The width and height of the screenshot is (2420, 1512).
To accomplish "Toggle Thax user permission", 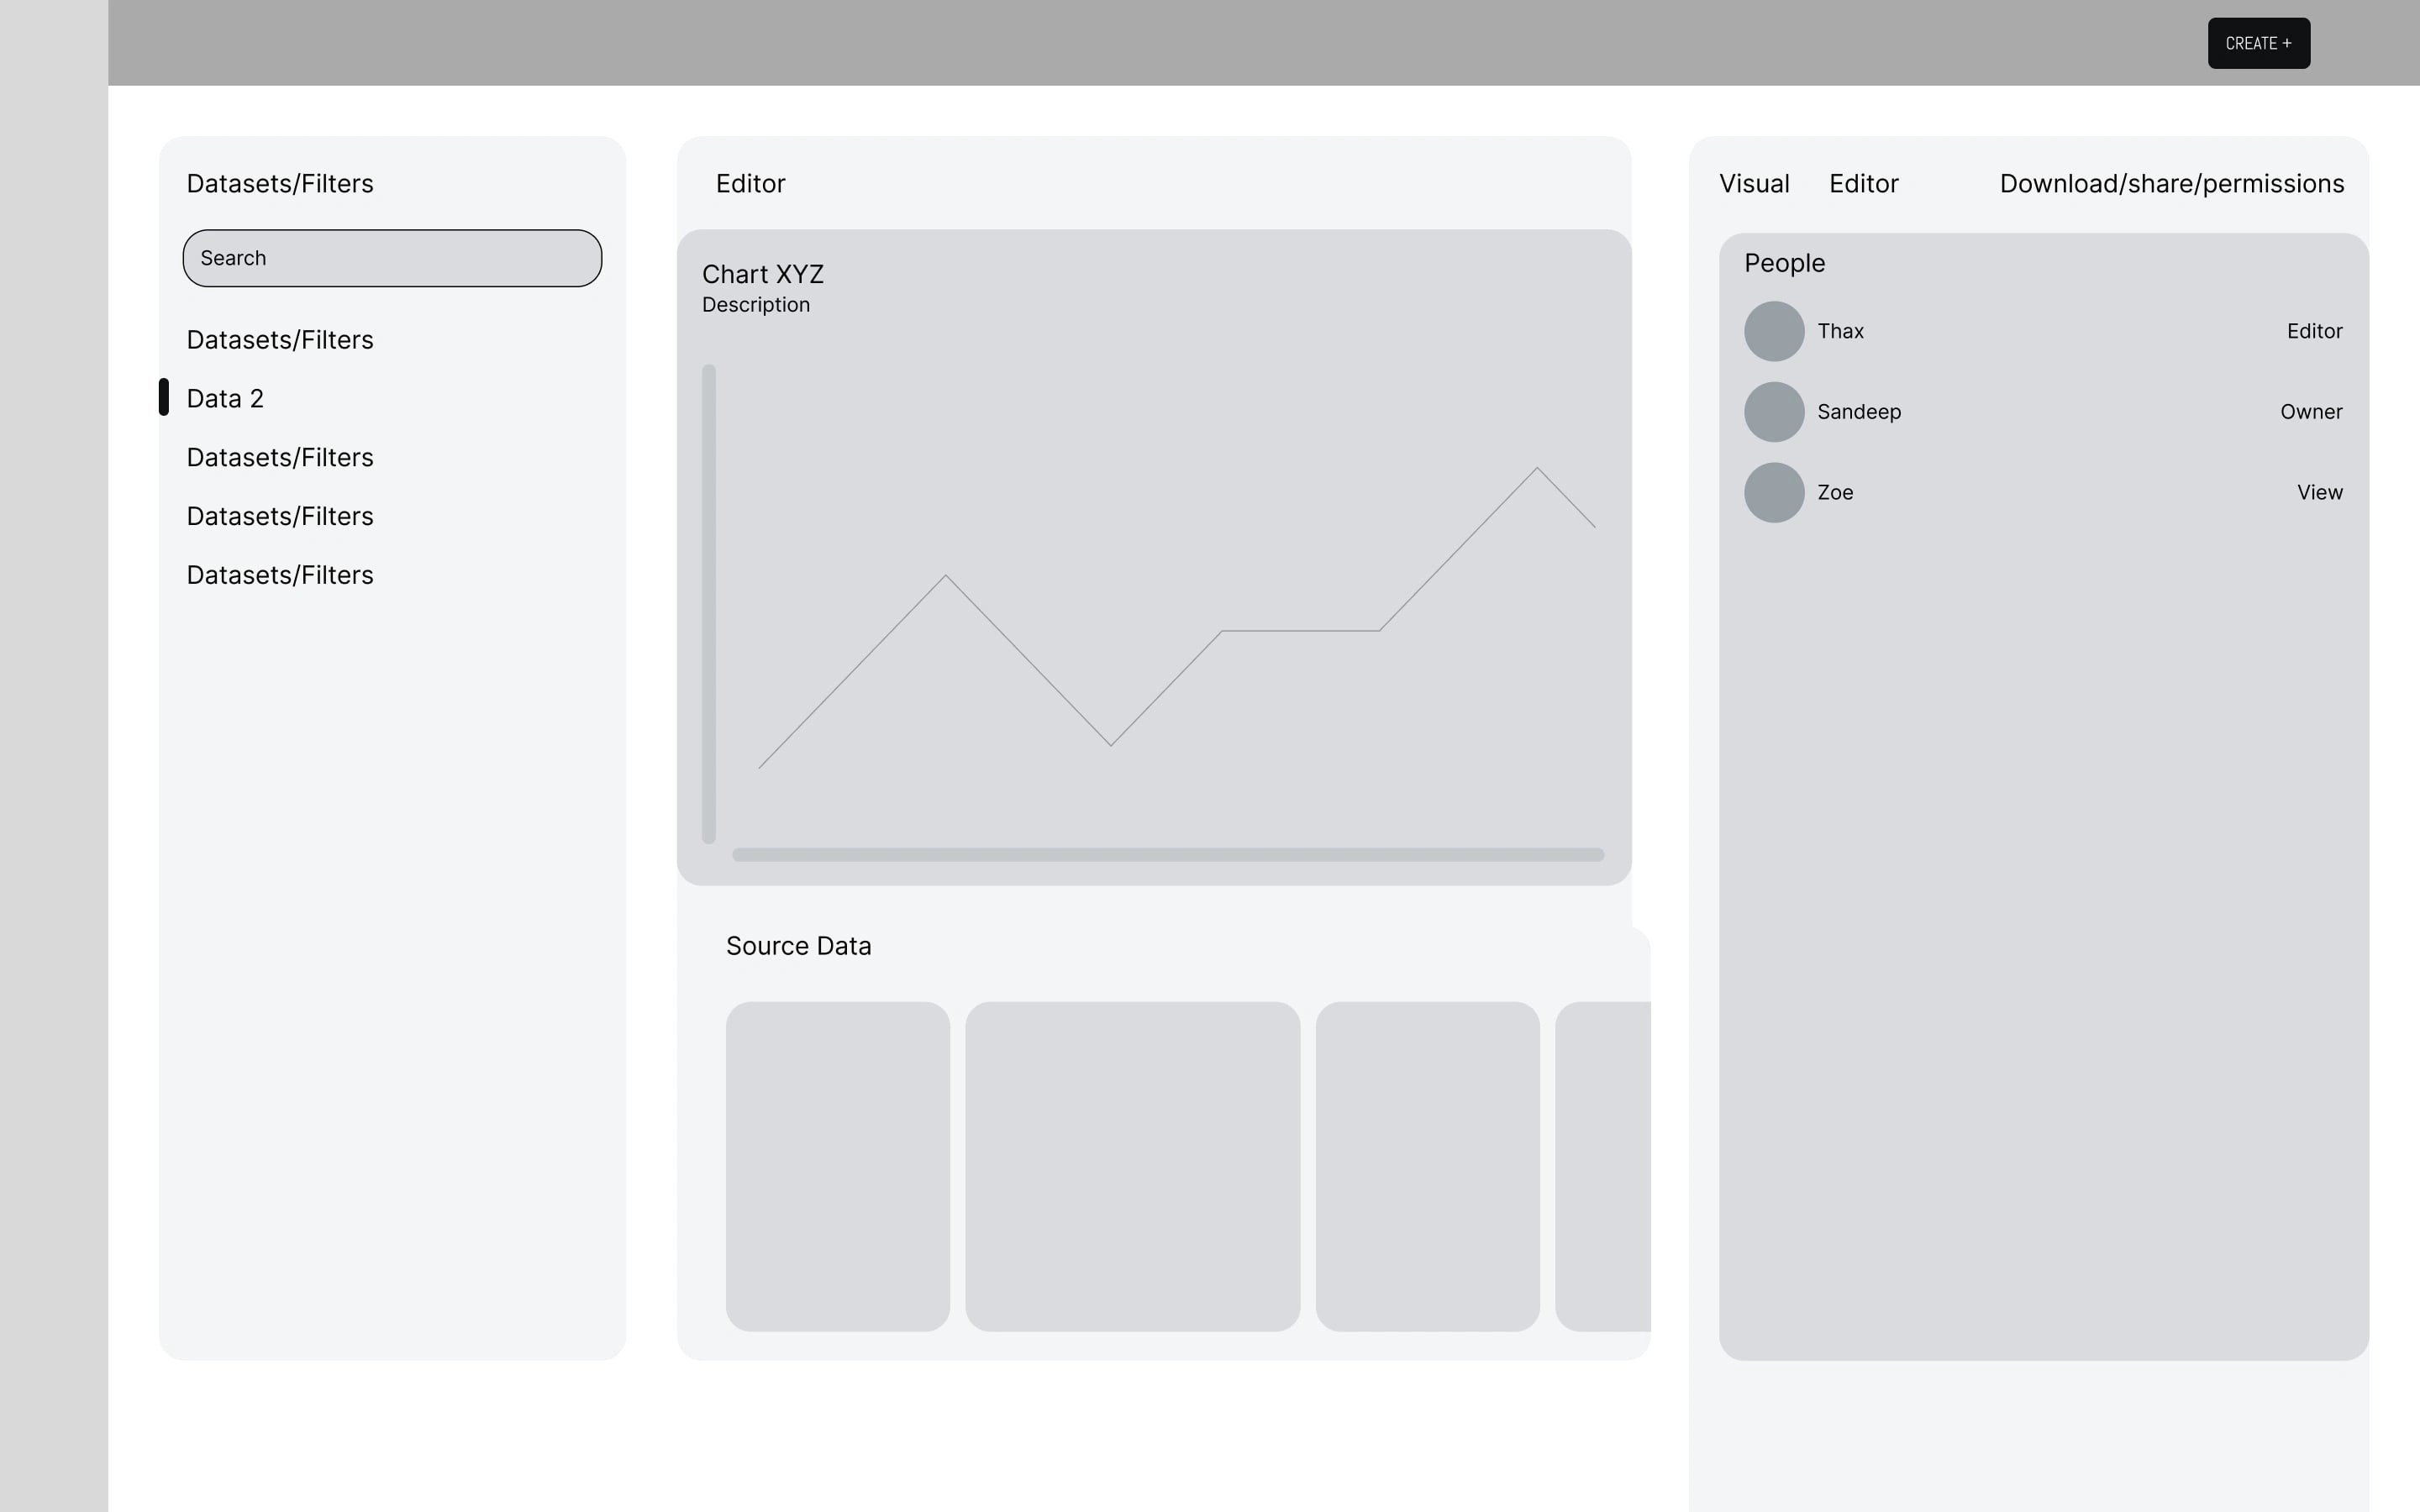I will [x=2316, y=331].
